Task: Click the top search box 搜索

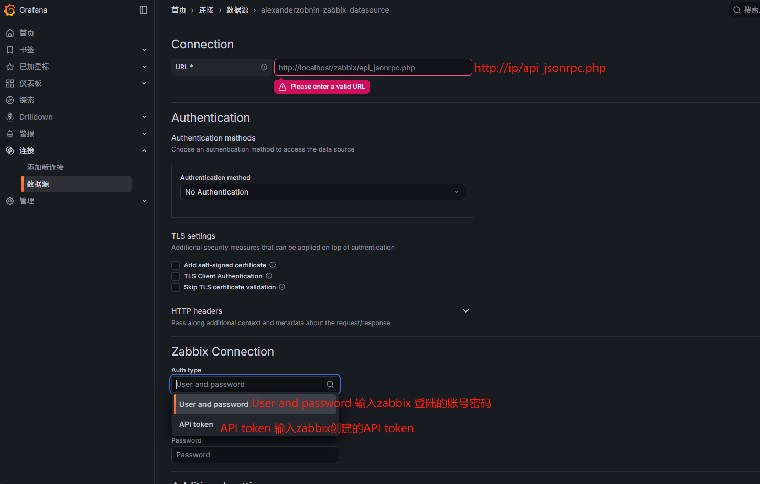Action: (744, 10)
